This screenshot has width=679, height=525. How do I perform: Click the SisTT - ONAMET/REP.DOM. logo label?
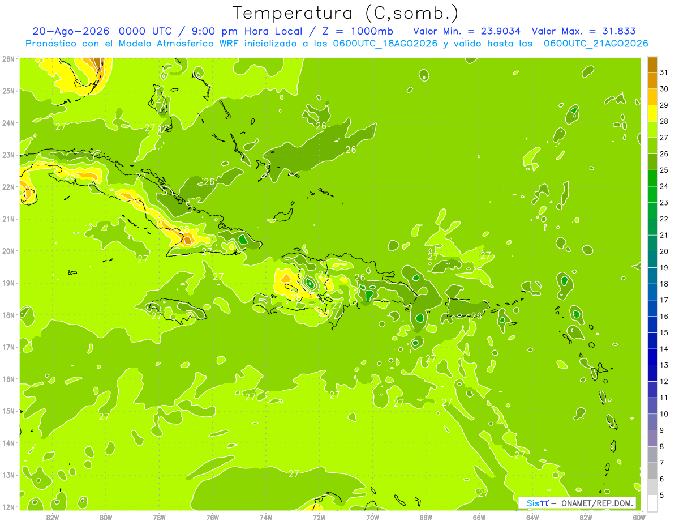pos(578,503)
